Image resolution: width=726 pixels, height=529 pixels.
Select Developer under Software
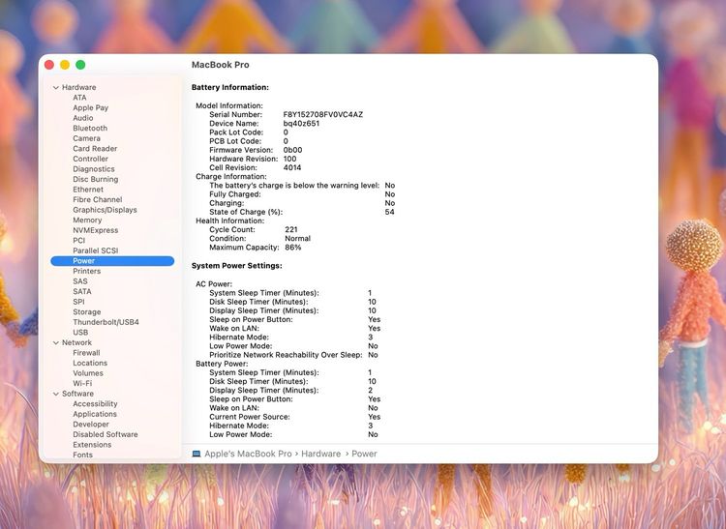(x=91, y=424)
